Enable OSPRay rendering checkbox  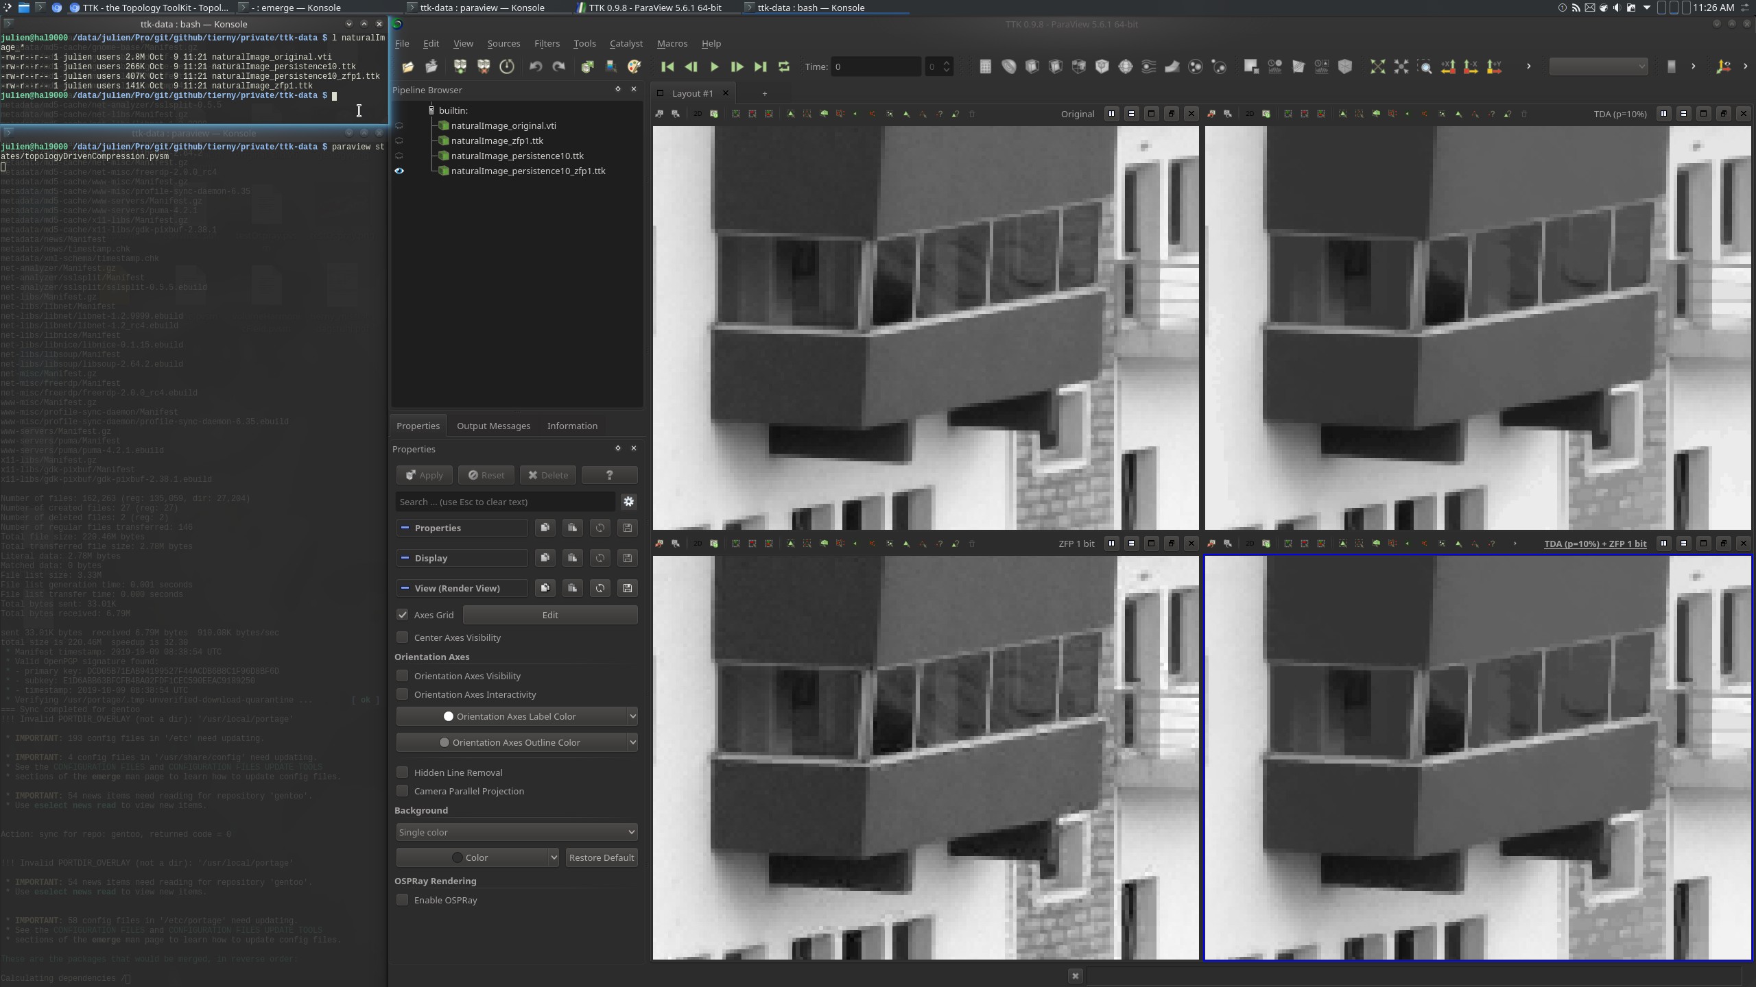coord(403,900)
